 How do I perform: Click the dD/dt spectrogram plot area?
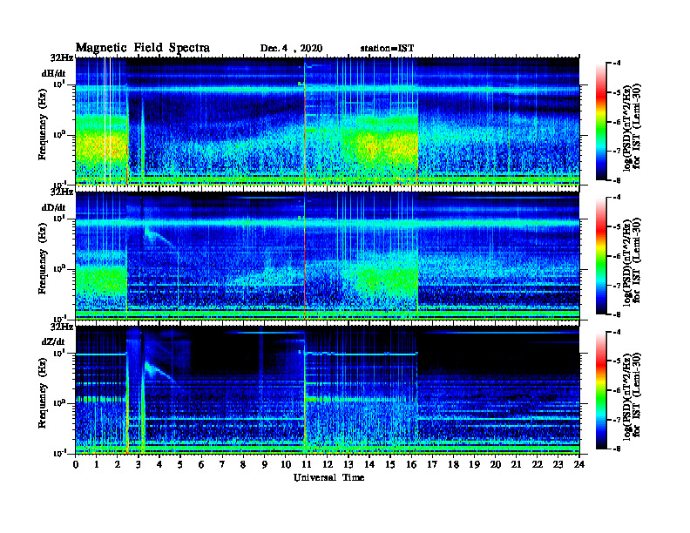point(328,255)
